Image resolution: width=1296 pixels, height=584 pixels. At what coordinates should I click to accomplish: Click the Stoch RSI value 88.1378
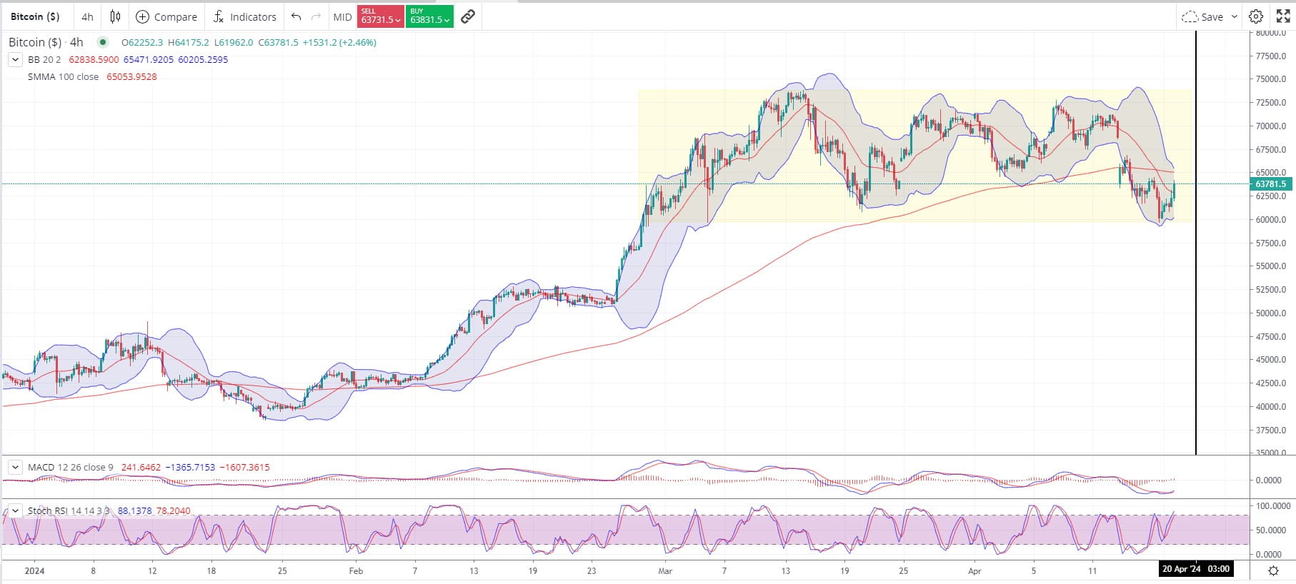coord(134,511)
